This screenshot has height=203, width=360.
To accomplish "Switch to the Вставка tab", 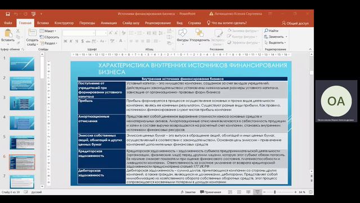I will [43, 23].
